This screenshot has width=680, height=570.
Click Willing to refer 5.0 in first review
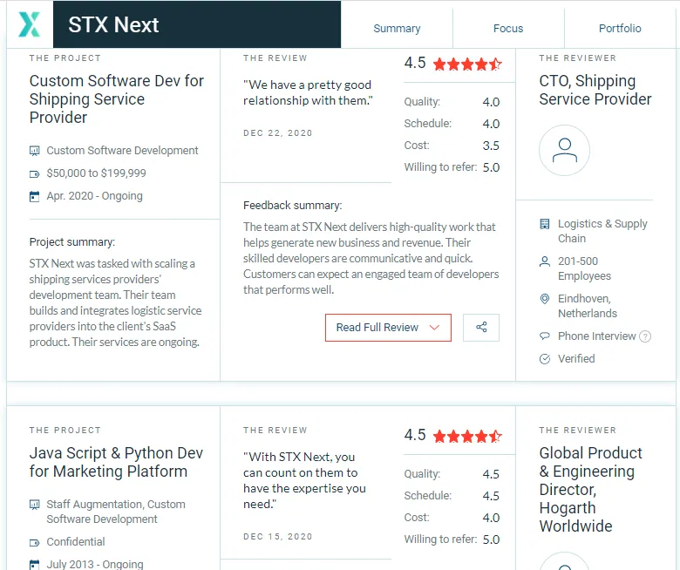[x=452, y=167]
